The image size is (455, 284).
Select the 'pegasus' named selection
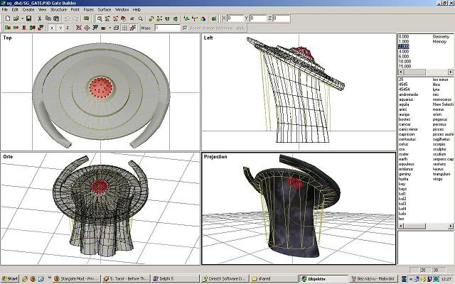[x=440, y=119]
